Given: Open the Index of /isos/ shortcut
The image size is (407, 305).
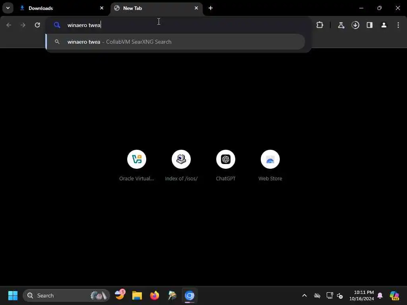Looking at the screenshot, I should 181,165.
